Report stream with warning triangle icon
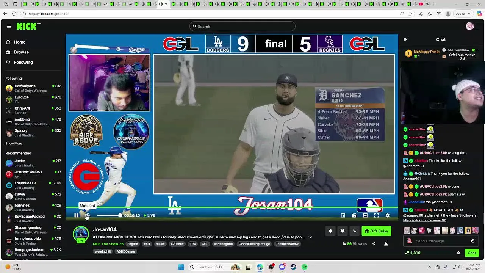485x273 pixels. [x=386, y=244]
